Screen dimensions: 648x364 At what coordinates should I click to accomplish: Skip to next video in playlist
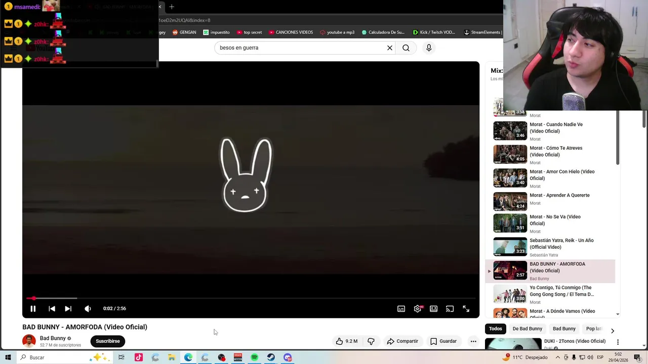68,308
